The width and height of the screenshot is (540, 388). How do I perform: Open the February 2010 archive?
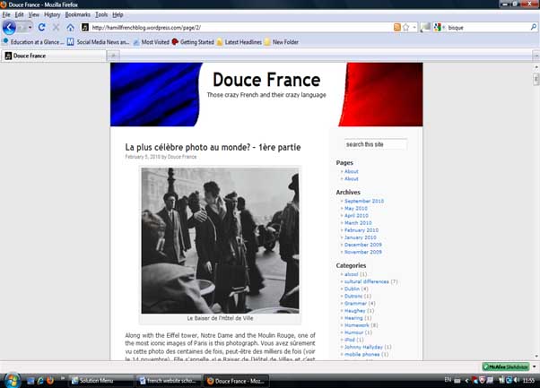[x=361, y=230]
